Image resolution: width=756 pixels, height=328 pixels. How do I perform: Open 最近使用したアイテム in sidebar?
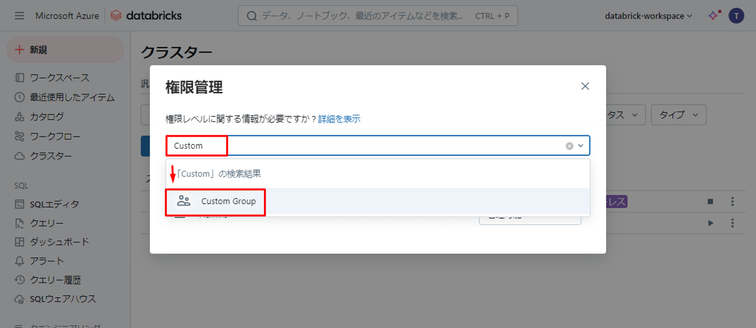(72, 97)
